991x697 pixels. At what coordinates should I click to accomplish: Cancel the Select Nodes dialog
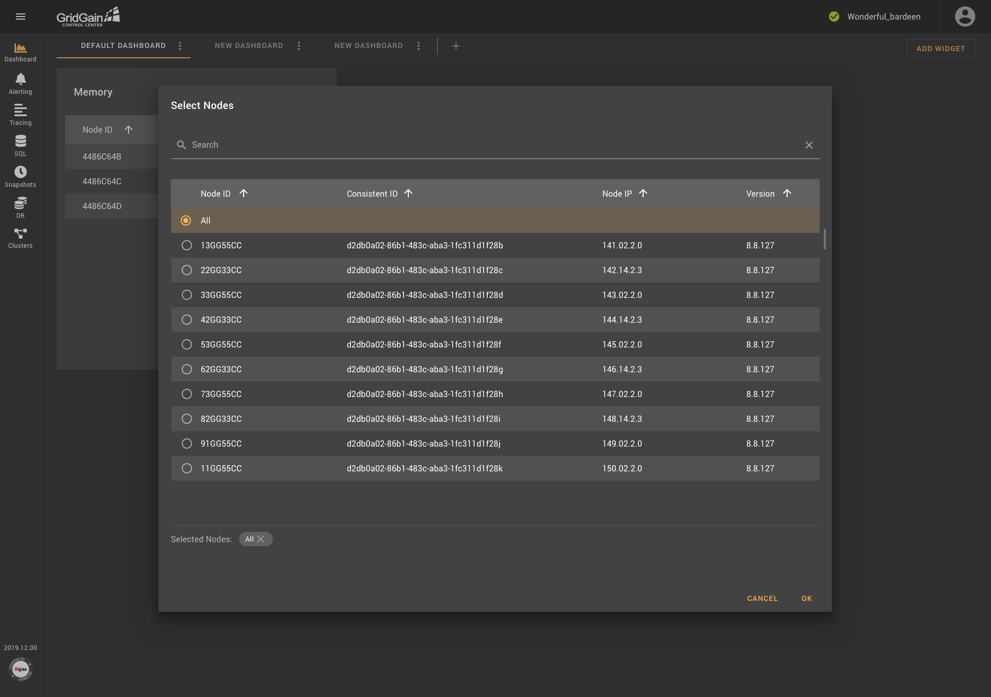762,598
